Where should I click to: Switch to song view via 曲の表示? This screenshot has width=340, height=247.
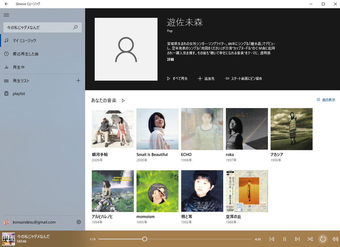[x=326, y=100]
